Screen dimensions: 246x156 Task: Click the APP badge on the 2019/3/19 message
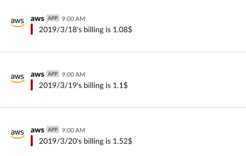pos(53,74)
